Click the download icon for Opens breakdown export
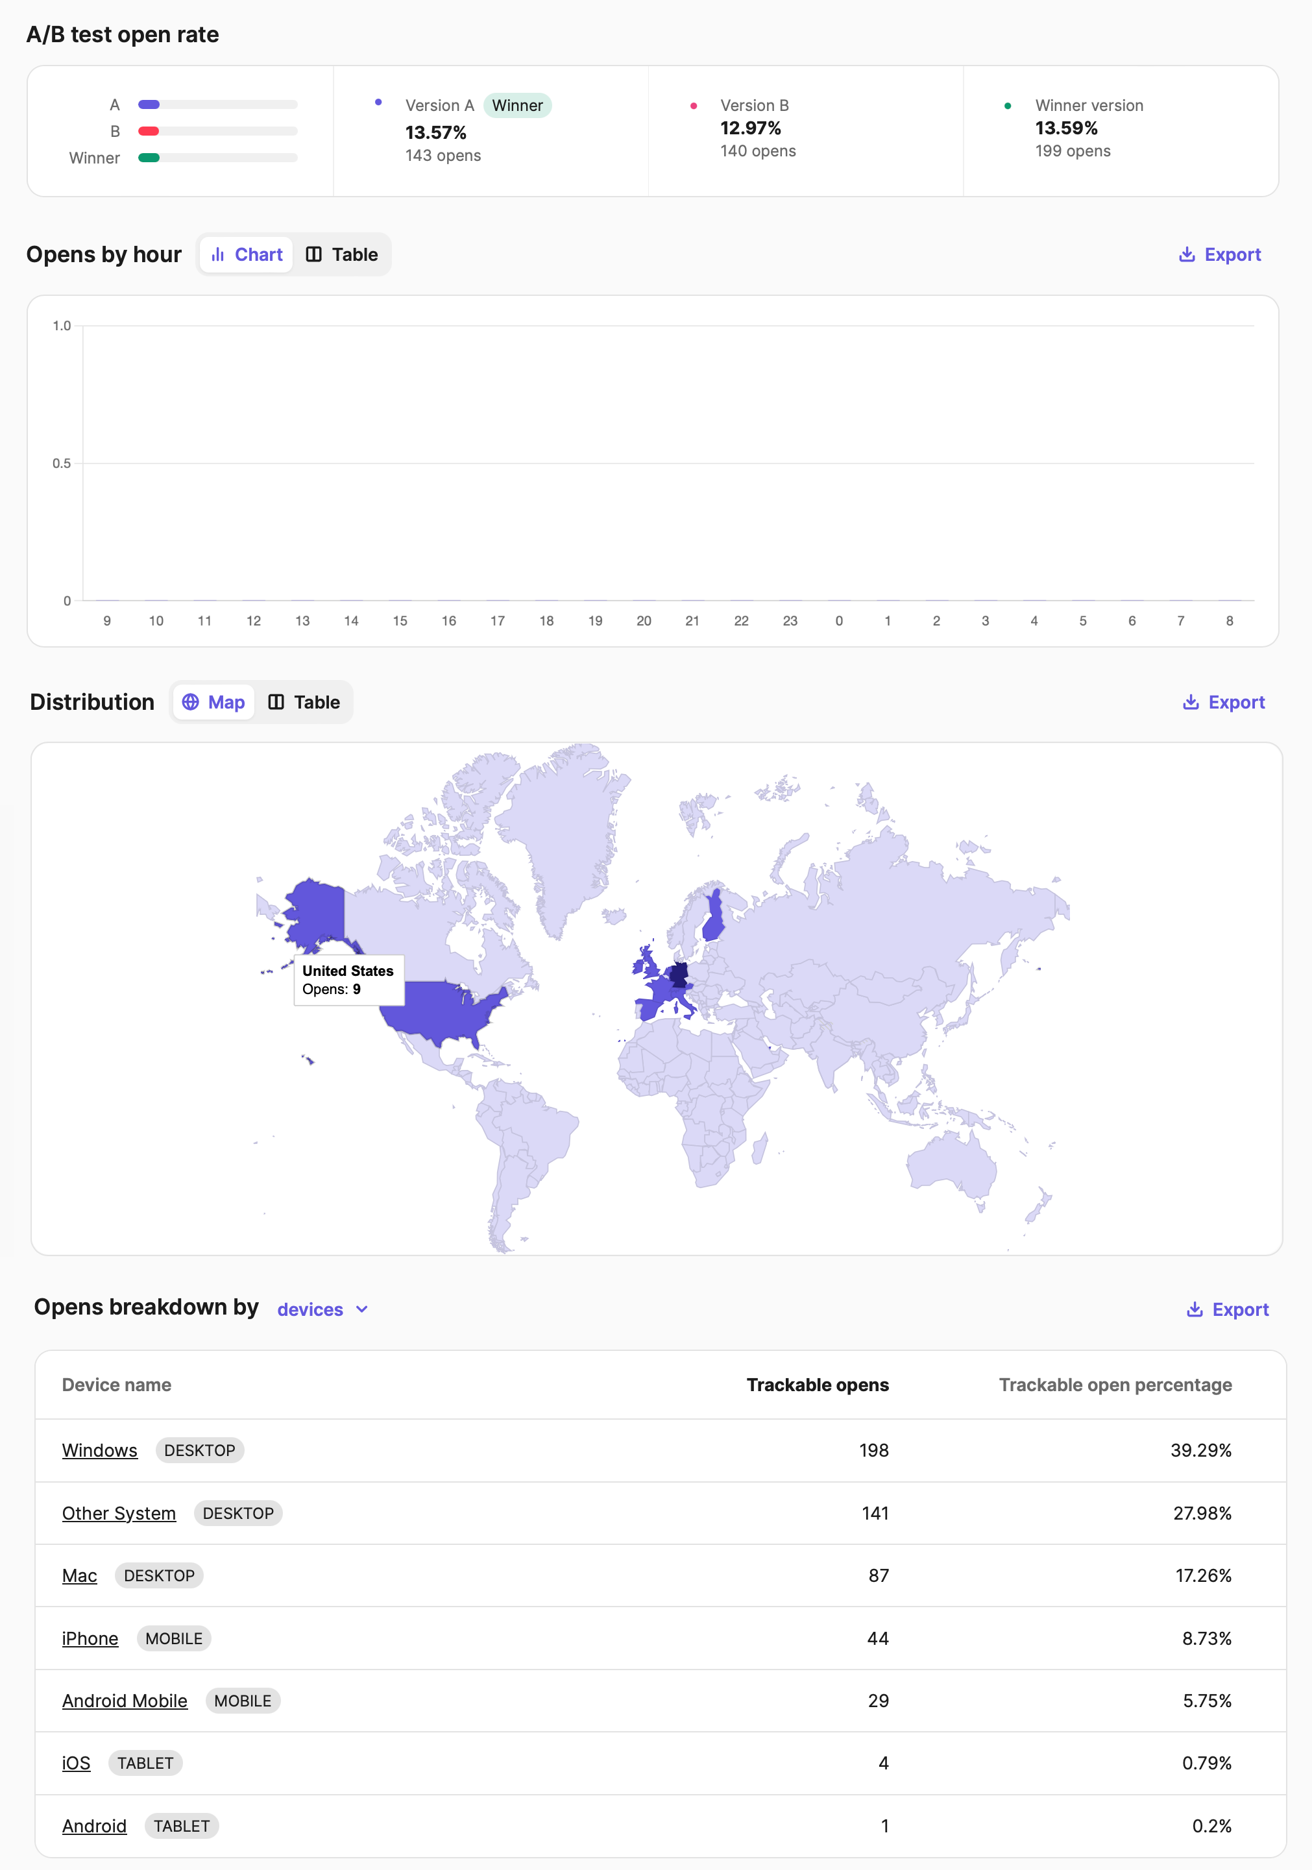 click(x=1195, y=1309)
